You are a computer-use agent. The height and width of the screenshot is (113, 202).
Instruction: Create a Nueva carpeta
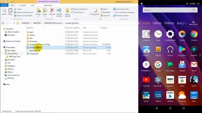68,13
